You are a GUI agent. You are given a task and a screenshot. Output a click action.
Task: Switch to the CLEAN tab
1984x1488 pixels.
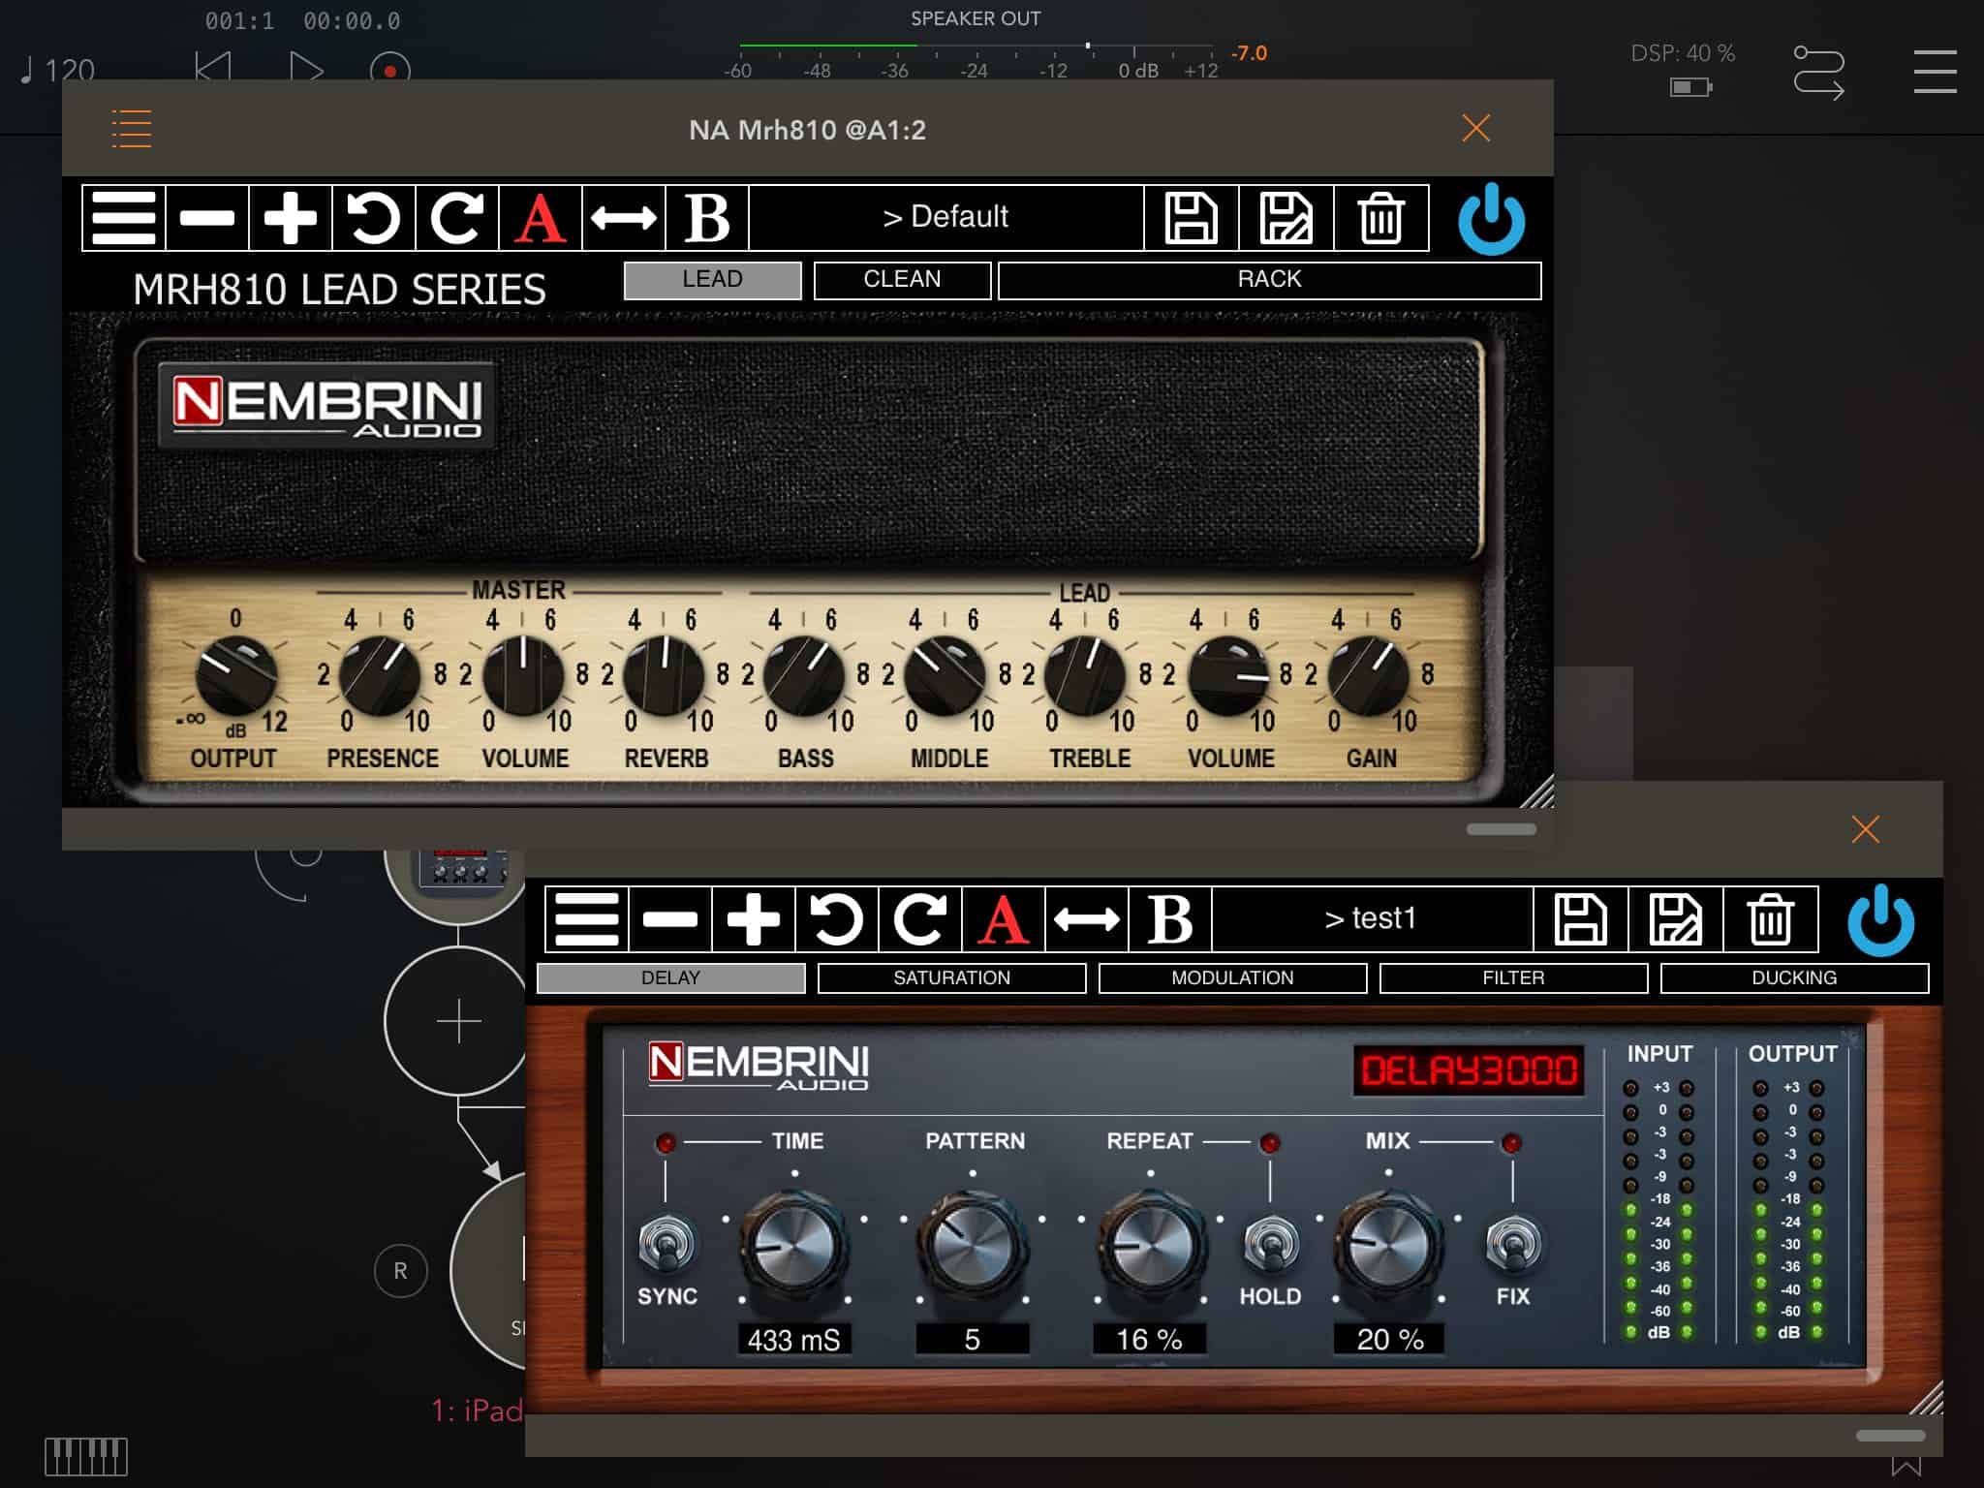tap(902, 280)
